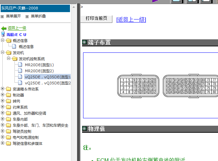Collapse the 发动机控制系统 tree node
The width and height of the screenshot is (218, 161).
point(8,58)
